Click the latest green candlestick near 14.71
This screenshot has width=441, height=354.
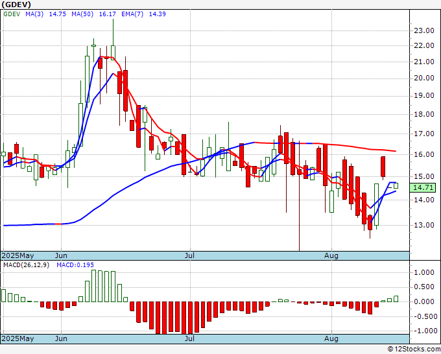[396, 185]
